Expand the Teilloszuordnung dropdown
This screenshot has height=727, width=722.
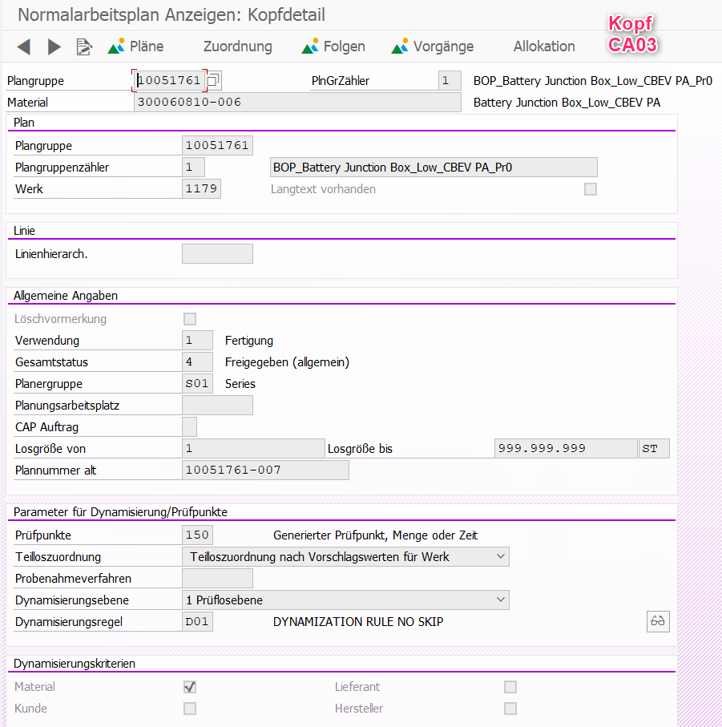pyautogui.click(x=501, y=556)
